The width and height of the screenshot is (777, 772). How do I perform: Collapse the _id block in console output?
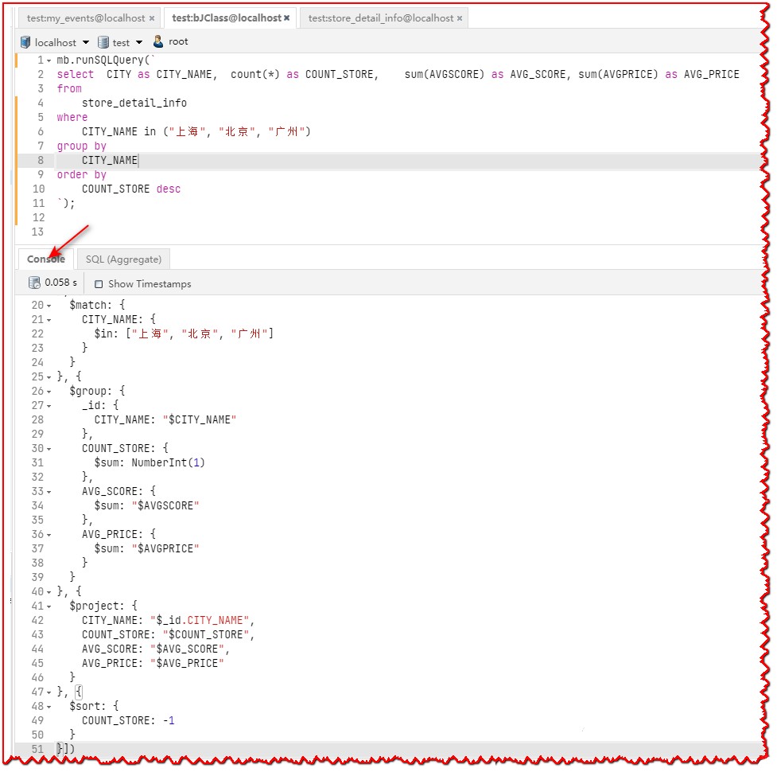[50, 405]
